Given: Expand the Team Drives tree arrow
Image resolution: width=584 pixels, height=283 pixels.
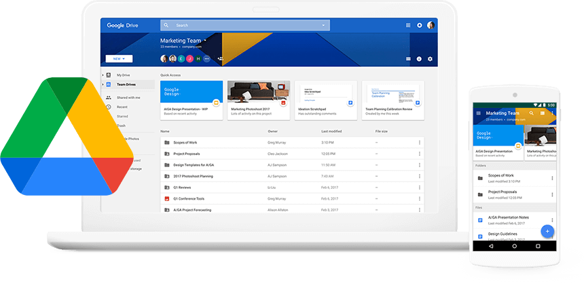Looking at the screenshot, I should point(103,85).
